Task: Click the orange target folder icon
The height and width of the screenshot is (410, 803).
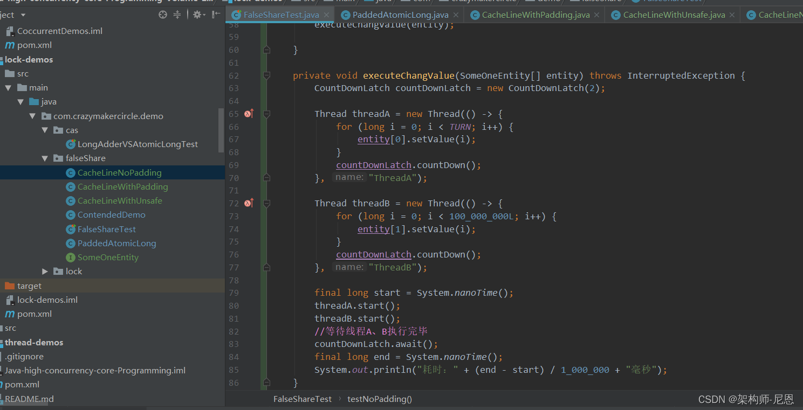Action: point(10,286)
